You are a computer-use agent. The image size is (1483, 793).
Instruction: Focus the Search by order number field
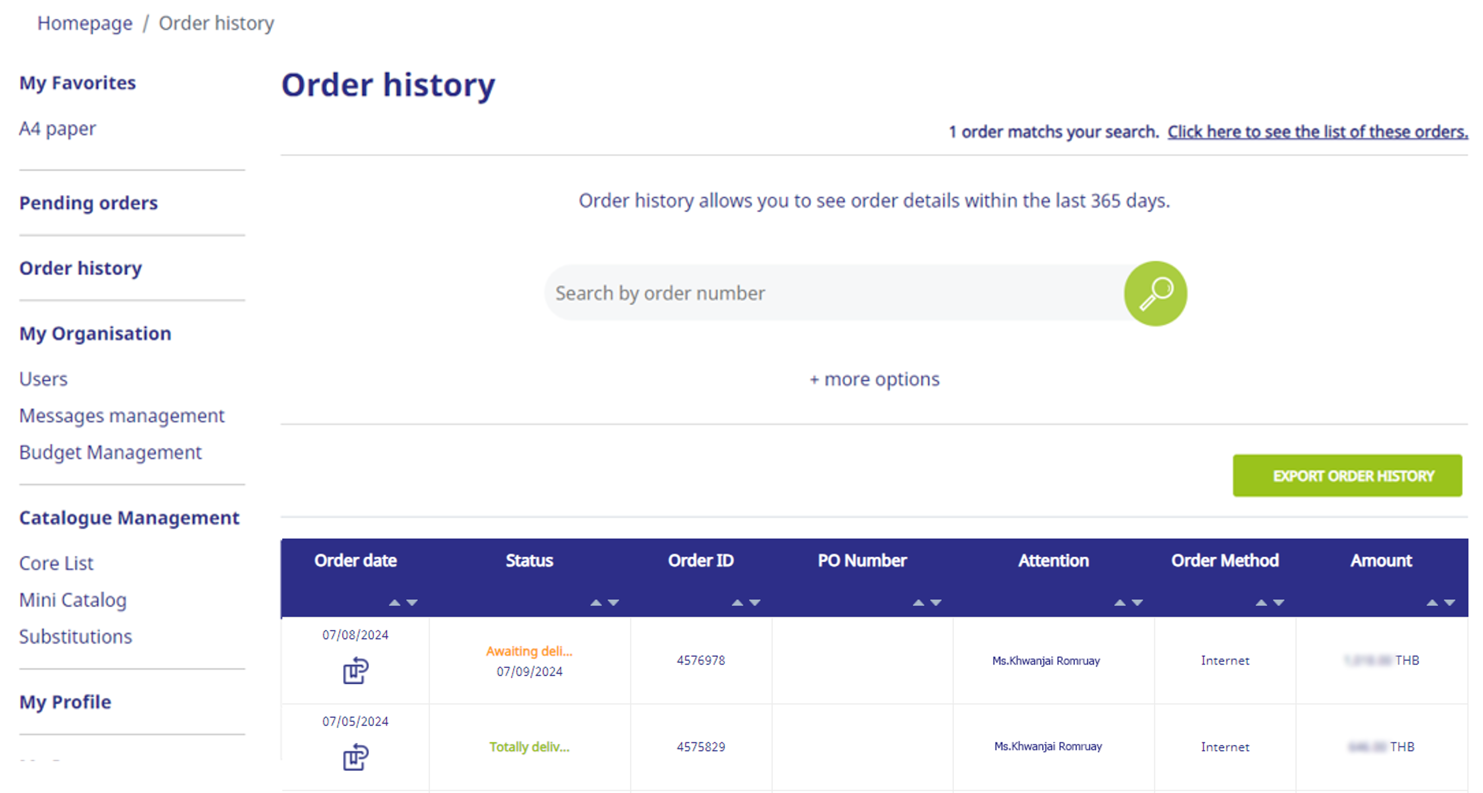tap(835, 293)
